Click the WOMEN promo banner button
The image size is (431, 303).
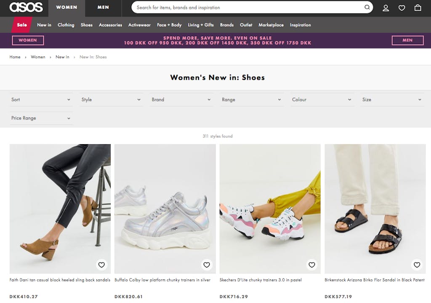pyautogui.click(x=28, y=40)
